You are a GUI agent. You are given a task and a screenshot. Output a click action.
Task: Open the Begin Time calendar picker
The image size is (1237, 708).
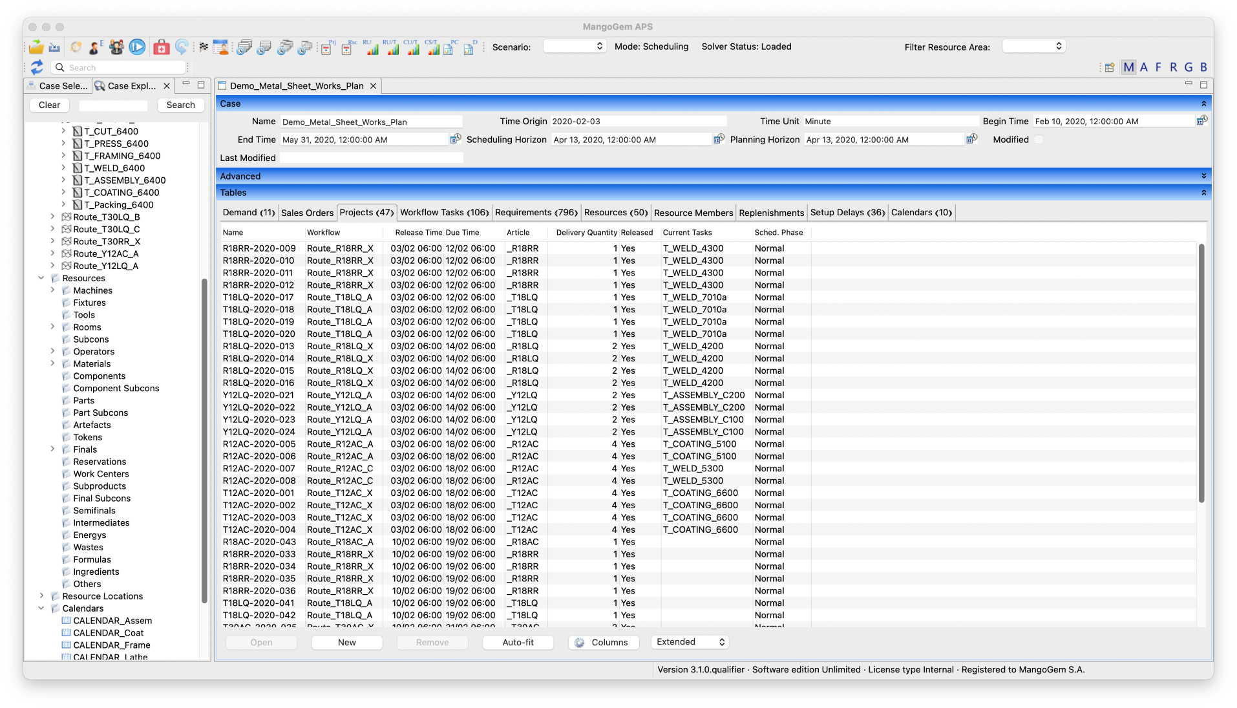click(x=1201, y=121)
